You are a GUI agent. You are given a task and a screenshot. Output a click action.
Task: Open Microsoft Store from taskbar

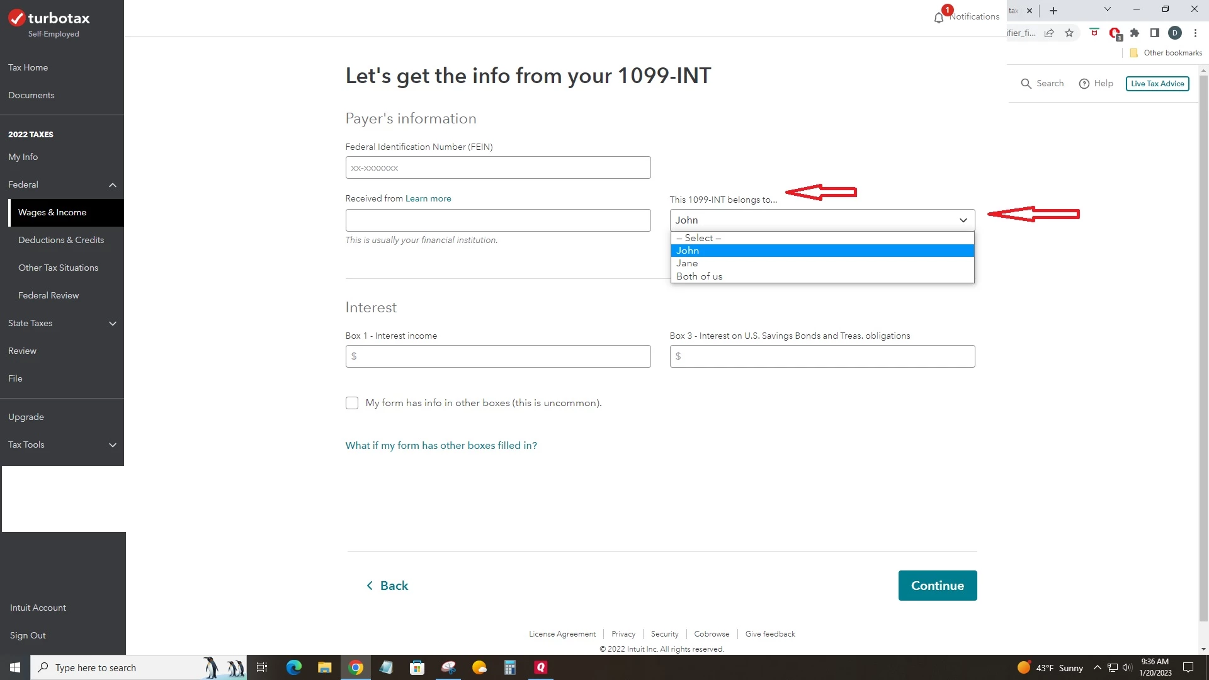point(417,667)
